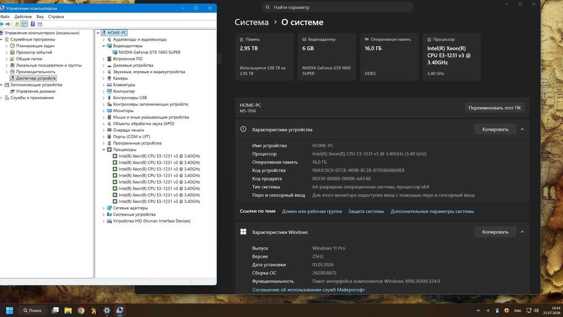
Task: Collapse the Характеристики устройства section chevron
Action: pos(522,130)
